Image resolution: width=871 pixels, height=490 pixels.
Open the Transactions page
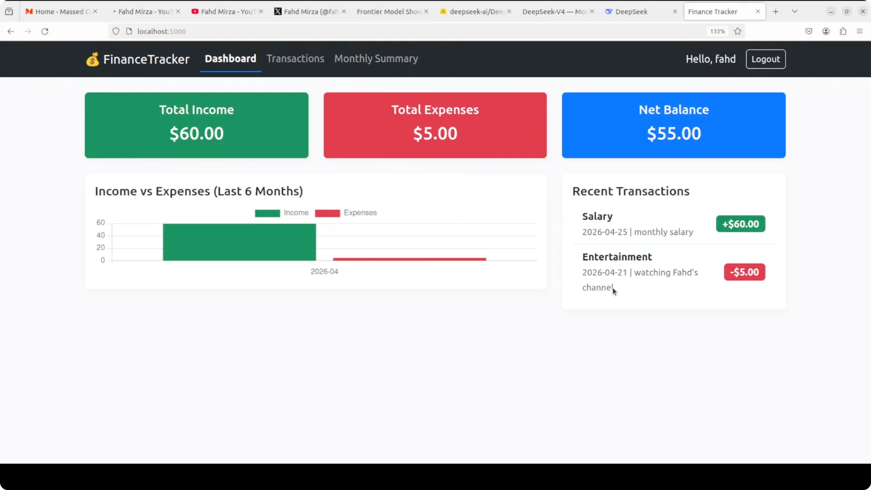pyautogui.click(x=295, y=59)
